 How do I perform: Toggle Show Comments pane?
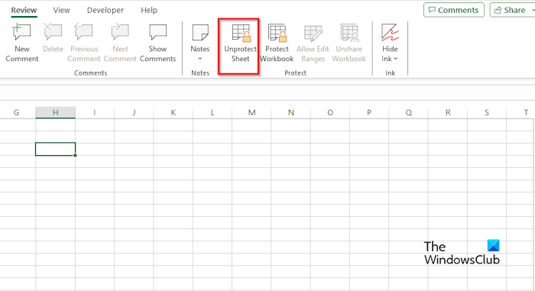pos(157,43)
